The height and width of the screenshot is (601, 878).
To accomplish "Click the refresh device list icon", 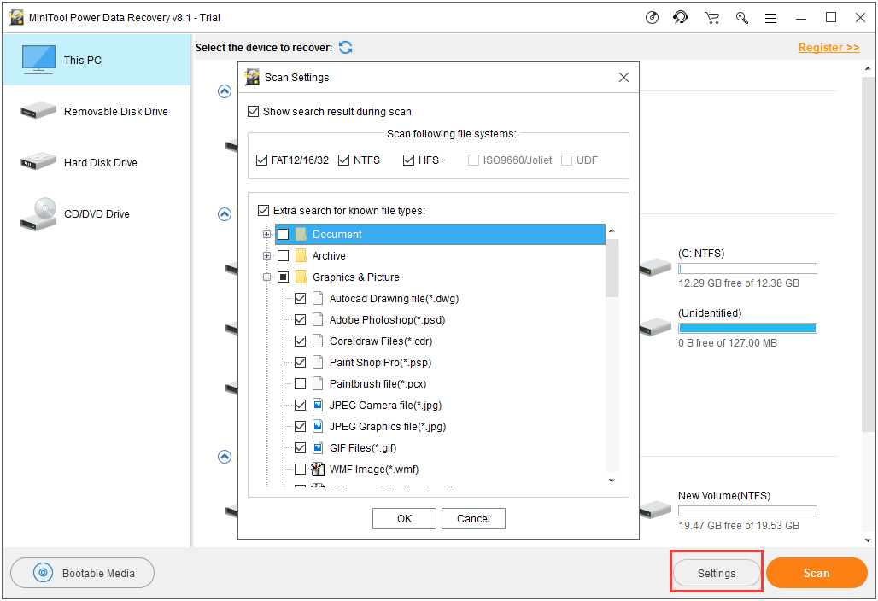I will click(346, 48).
